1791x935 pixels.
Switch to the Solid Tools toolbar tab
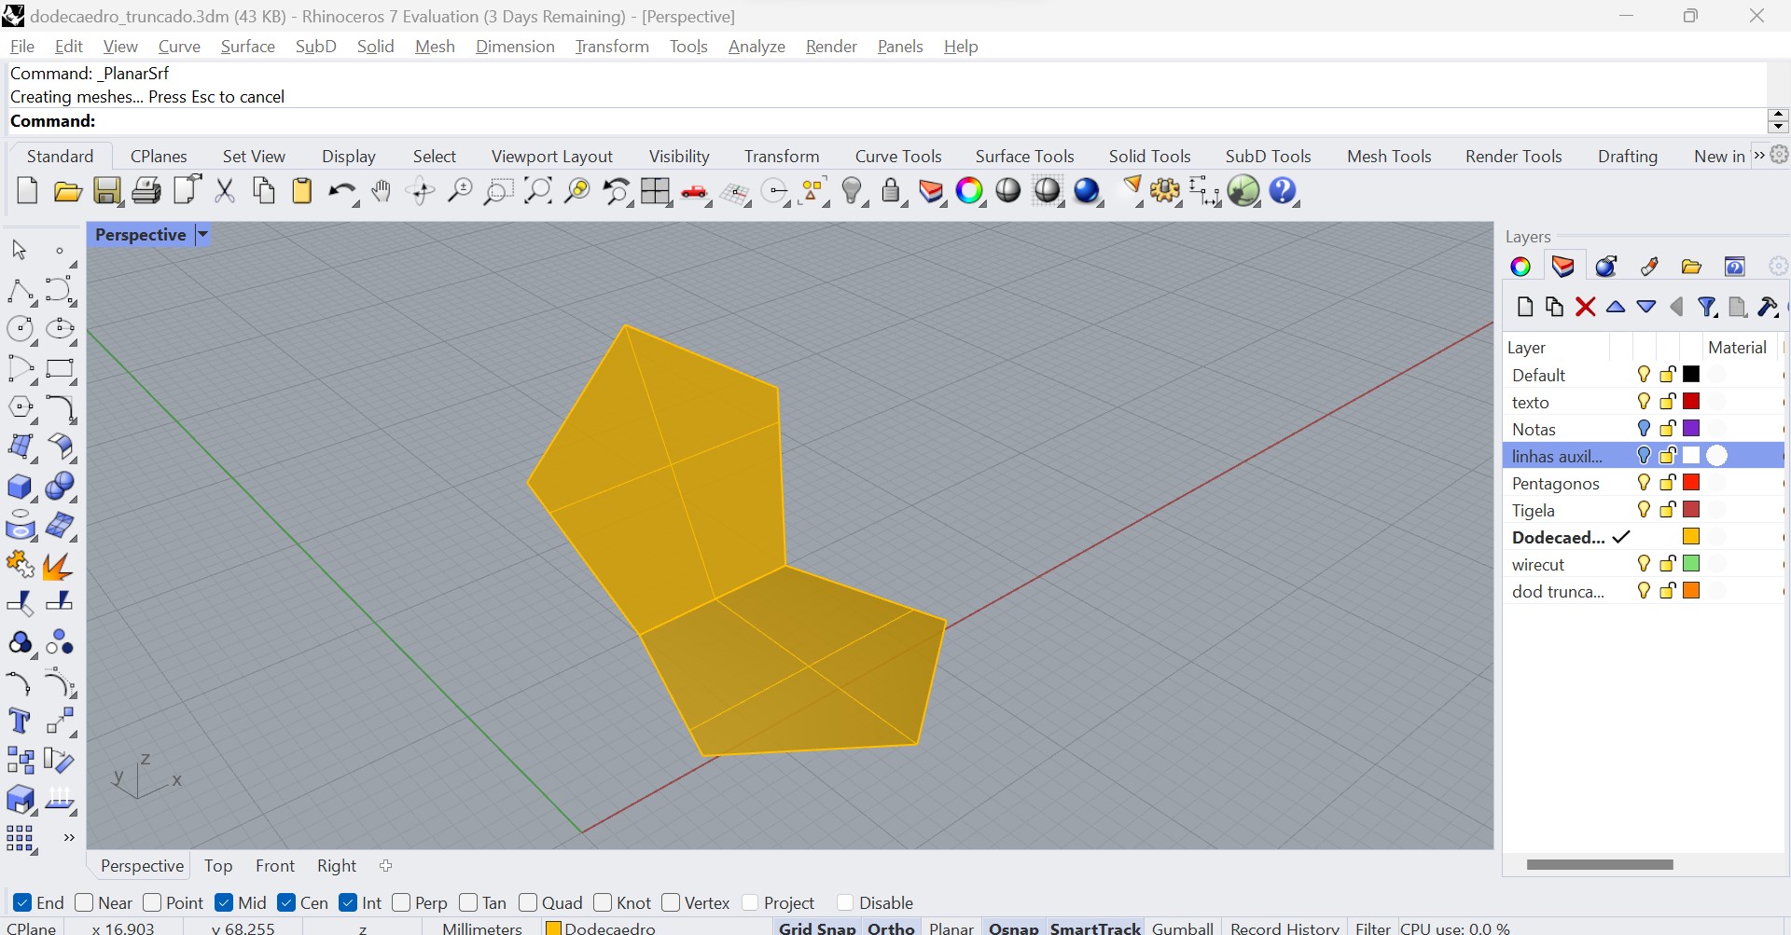pos(1149,157)
